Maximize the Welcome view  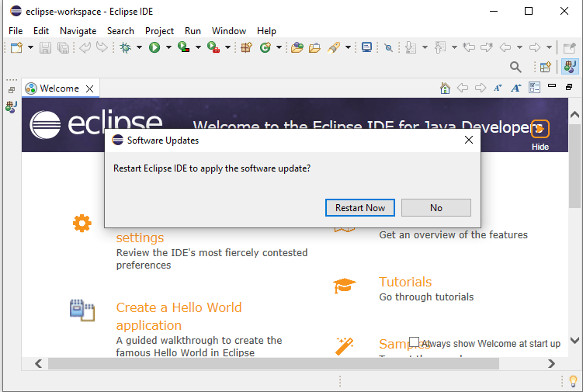pyautogui.click(x=569, y=87)
